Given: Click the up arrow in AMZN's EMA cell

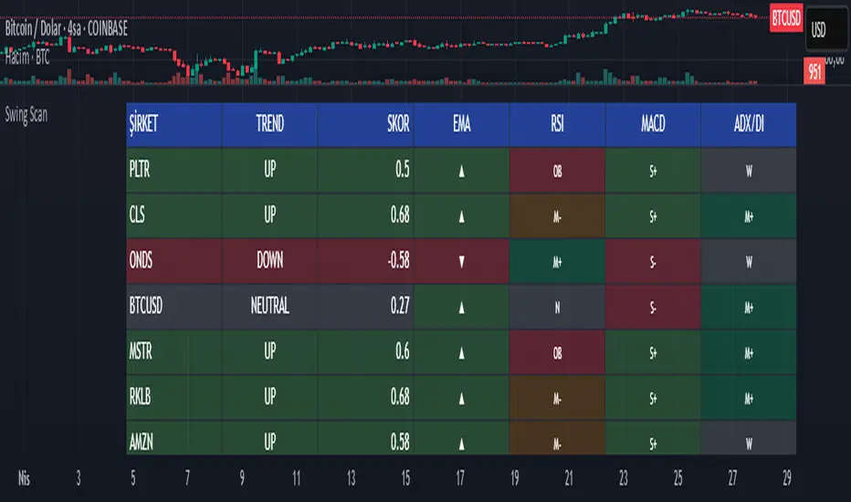Looking at the screenshot, I should pos(461,444).
